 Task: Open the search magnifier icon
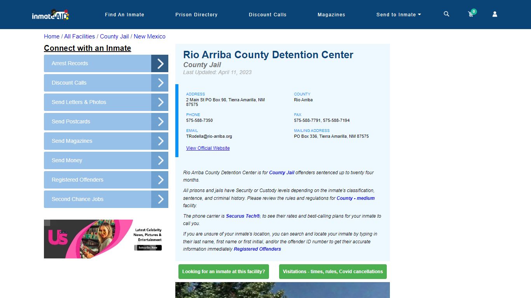(447, 14)
